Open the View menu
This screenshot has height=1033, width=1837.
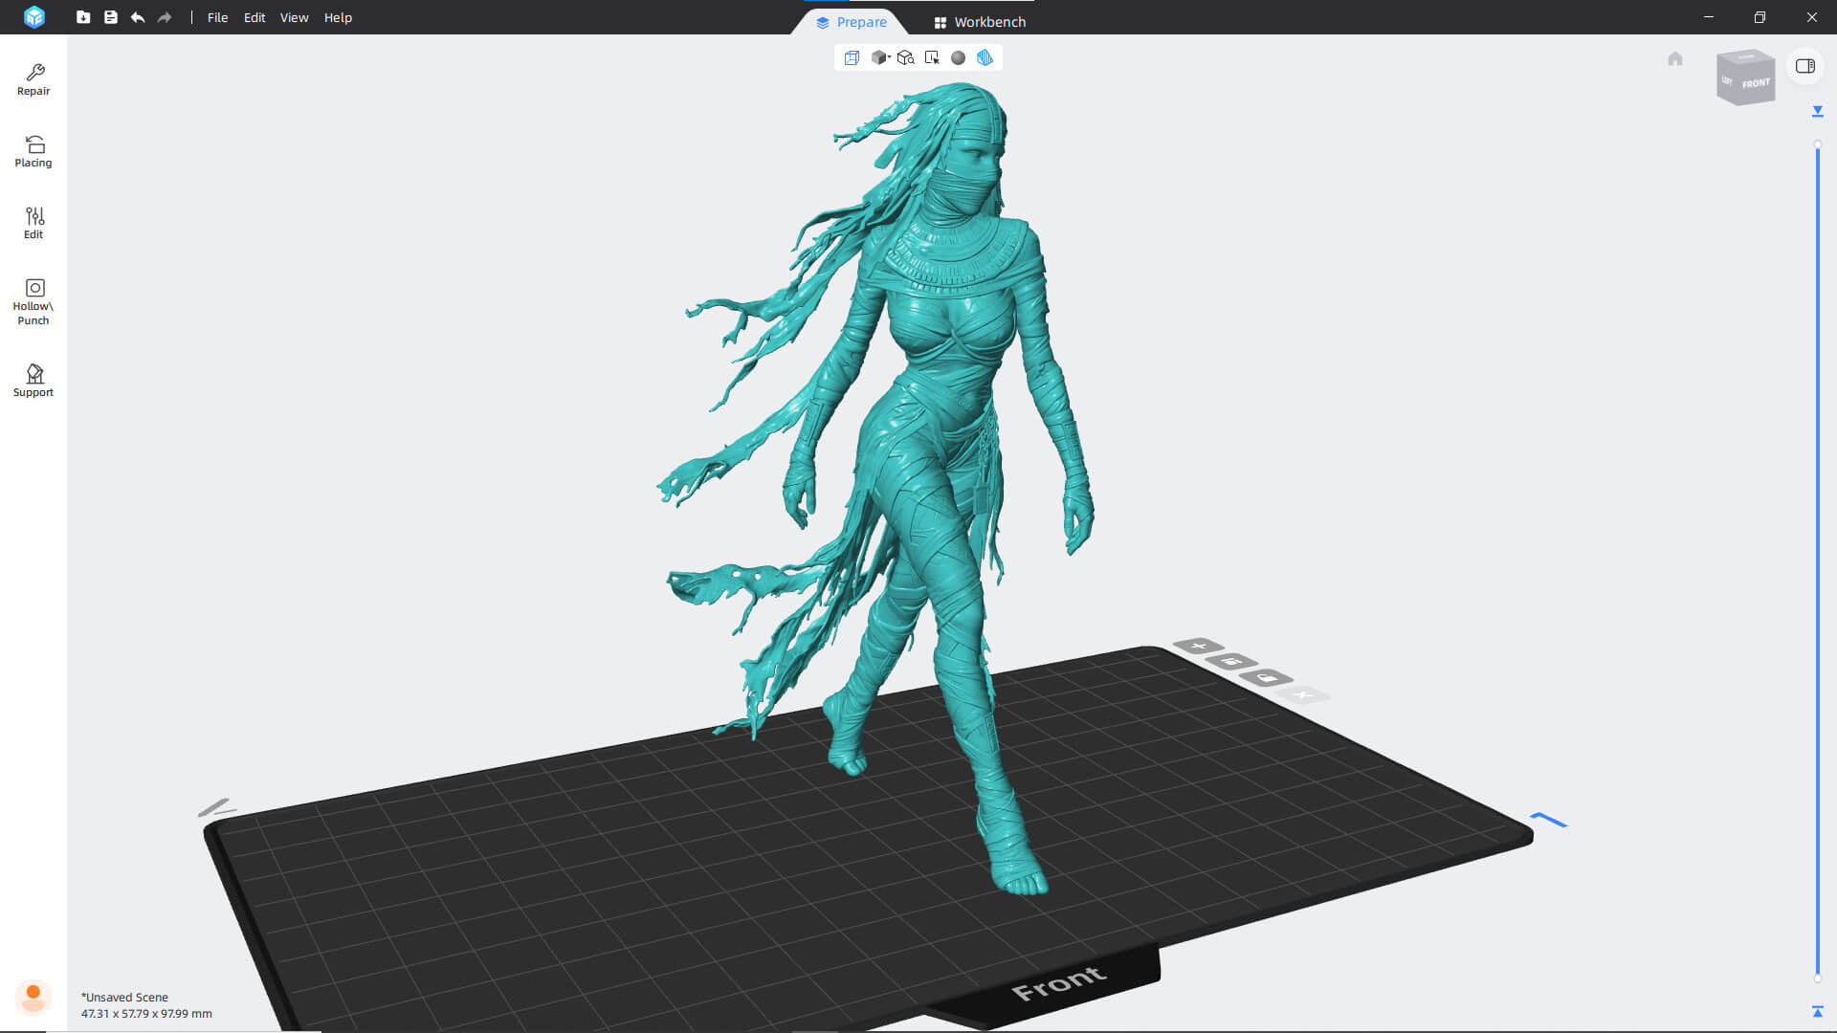[x=294, y=17]
